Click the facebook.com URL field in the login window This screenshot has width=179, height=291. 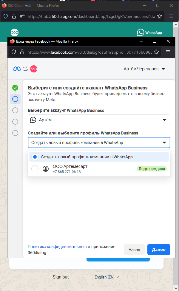point(90,52)
